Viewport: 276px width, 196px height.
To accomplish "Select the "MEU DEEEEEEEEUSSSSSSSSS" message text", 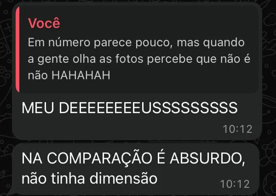I will tap(130, 108).
